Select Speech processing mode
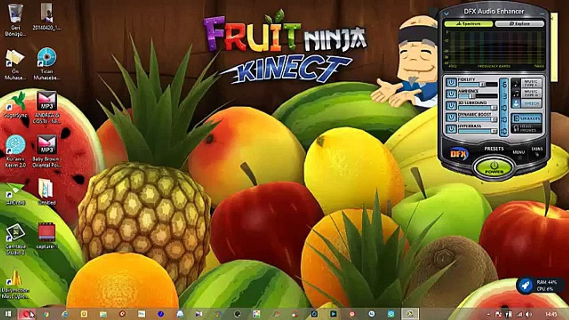This screenshot has height=320, width=569. 526,104
